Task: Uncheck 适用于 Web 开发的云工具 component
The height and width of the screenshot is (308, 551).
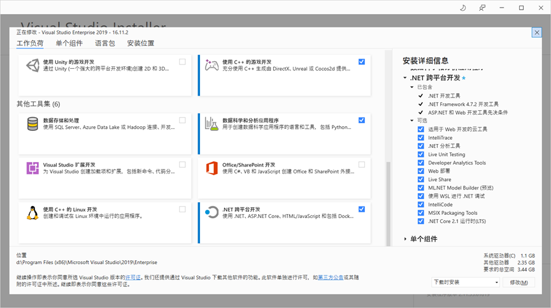Action: 420,129
